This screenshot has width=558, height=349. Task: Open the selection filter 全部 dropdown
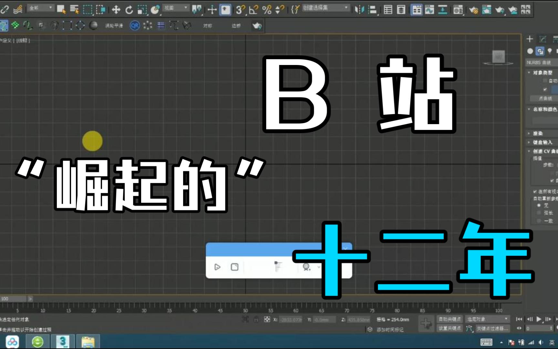(41, 8)
